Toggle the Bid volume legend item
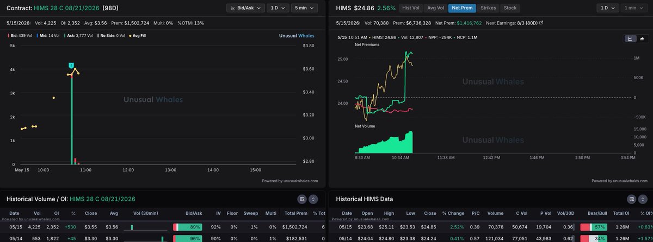The image size is (653, 242). 20,36
